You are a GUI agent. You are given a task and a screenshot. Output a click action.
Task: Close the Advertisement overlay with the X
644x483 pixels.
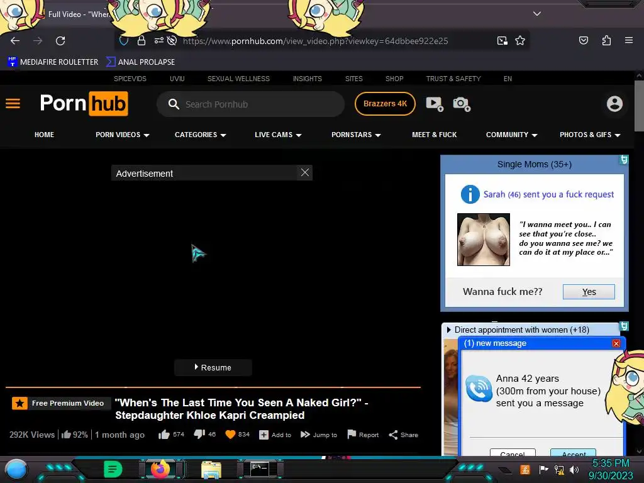[x=305, y=172]
